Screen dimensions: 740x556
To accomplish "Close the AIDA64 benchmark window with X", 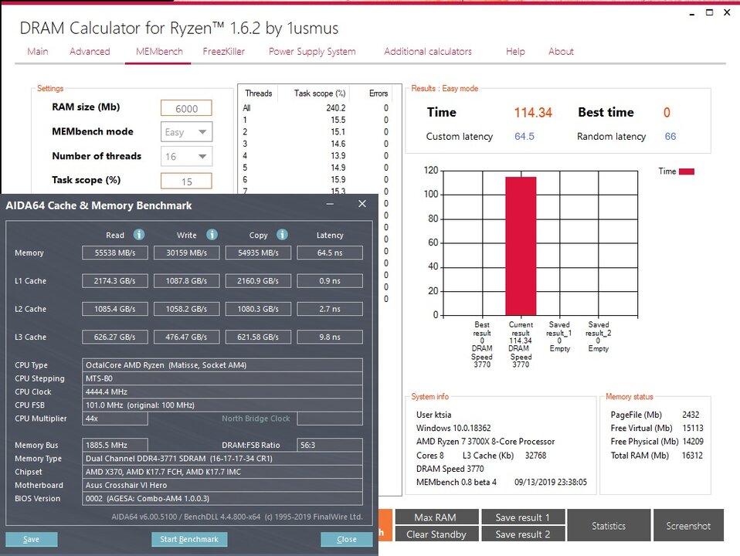I will click(362, 204).
